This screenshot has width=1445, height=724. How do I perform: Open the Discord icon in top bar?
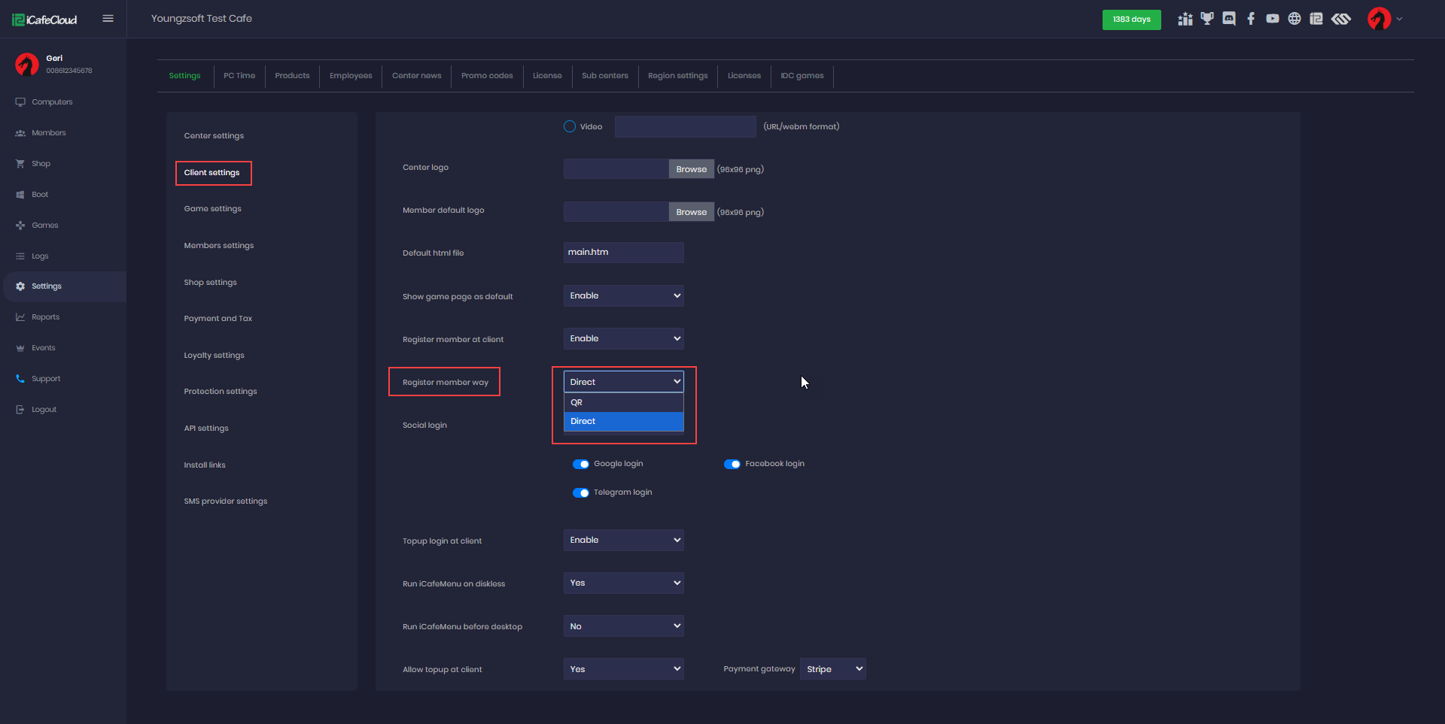(1229, 19)
